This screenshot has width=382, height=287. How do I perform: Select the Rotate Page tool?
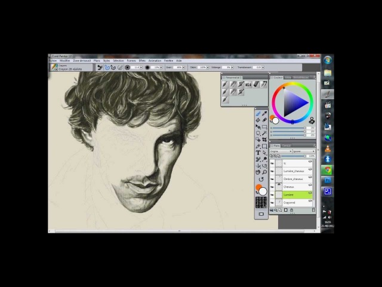(x=261, y=179)
